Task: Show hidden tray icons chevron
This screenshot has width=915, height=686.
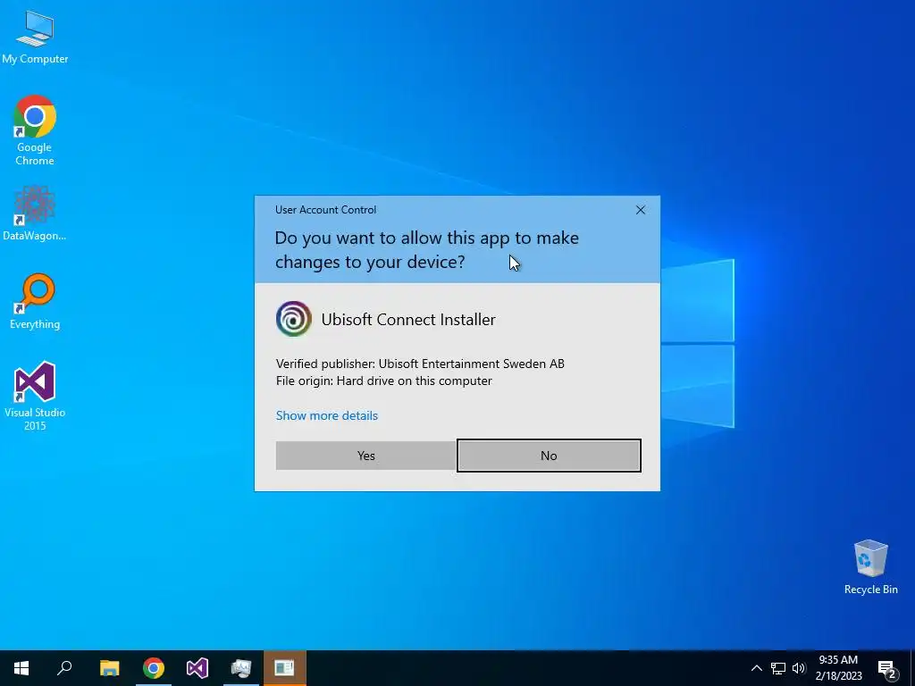Action: (756, 668)
